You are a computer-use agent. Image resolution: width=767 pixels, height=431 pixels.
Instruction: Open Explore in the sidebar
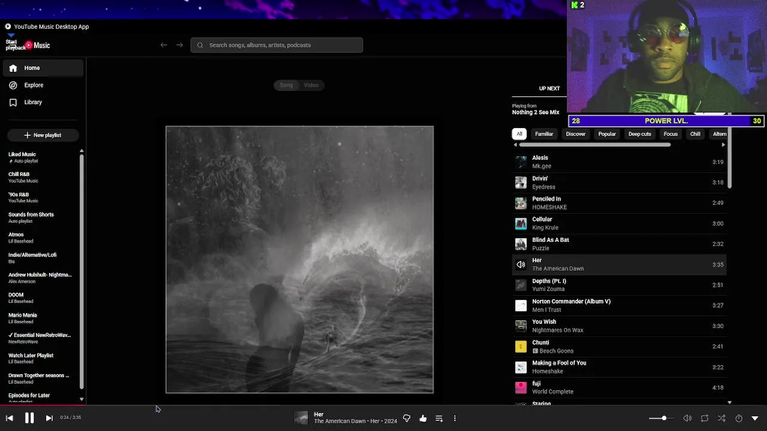click(43, 85)
